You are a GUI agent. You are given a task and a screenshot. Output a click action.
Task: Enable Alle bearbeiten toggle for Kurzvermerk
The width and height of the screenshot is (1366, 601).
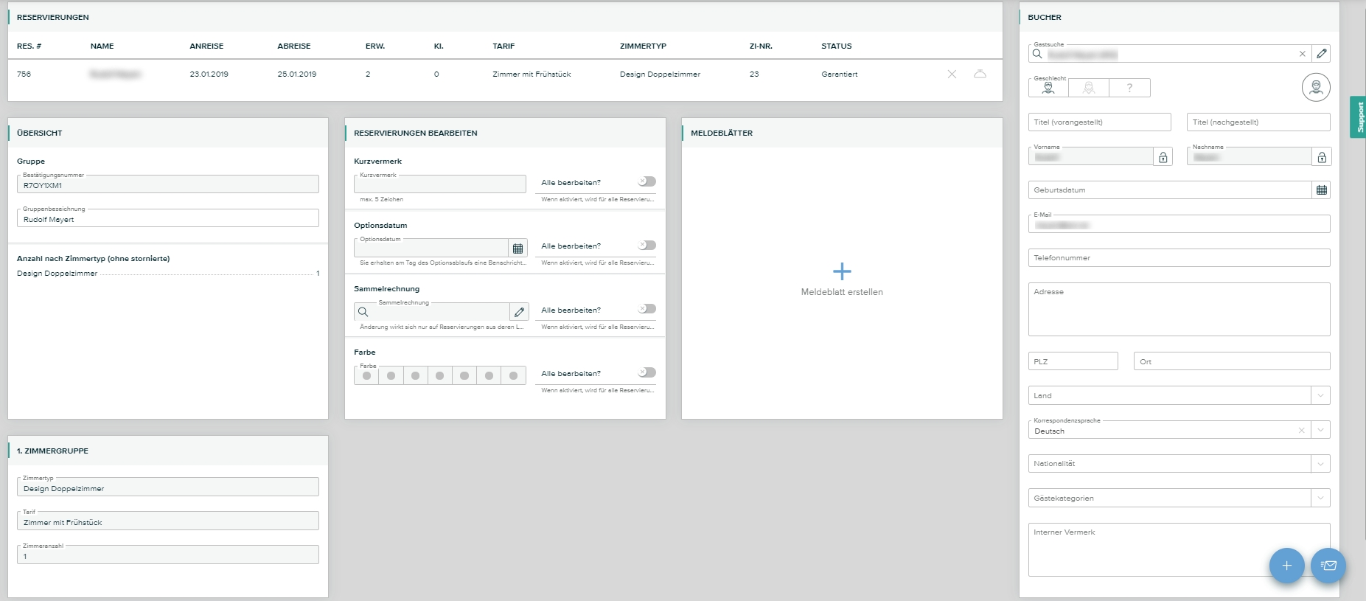(x=647, y=181)
